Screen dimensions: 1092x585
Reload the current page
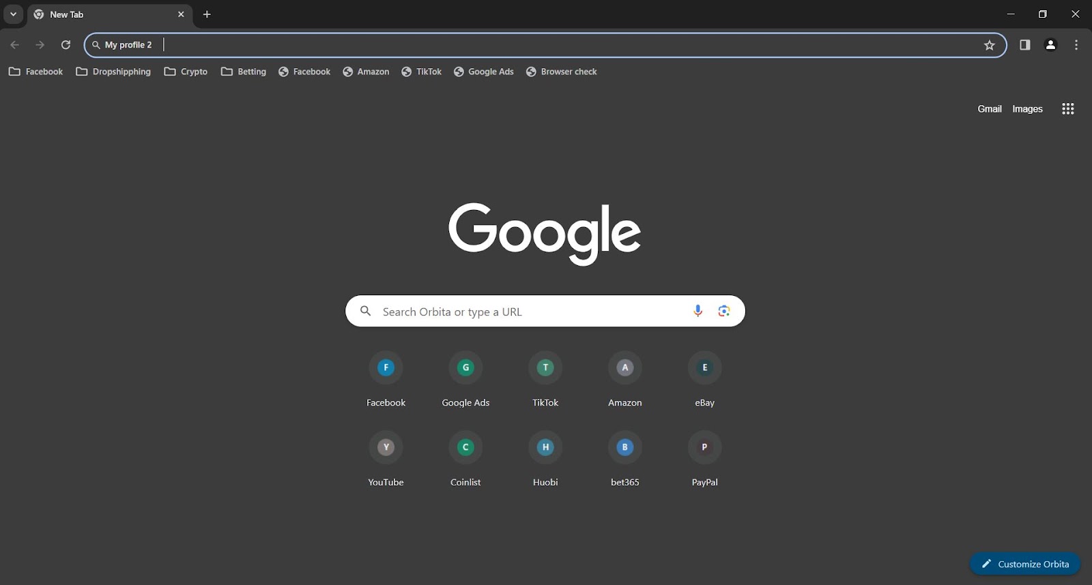pos(66,45)
